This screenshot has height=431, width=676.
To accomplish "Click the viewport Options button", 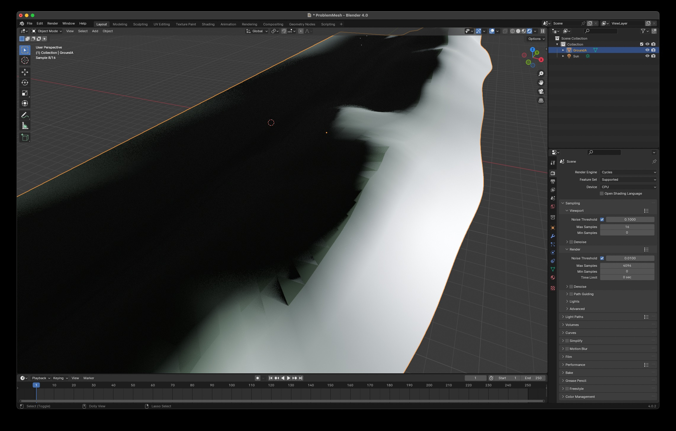I will pyautogui.click(x=536, y=39).
